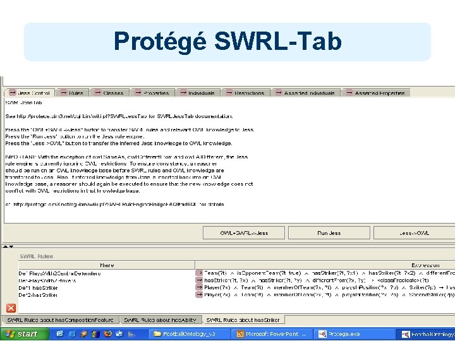Open the Rules tab
This screenshot has width=455, height=341.
coord(71,93)
